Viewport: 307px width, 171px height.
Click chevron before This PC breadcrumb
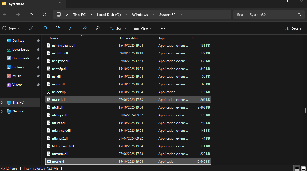click(x=67, y=15)
